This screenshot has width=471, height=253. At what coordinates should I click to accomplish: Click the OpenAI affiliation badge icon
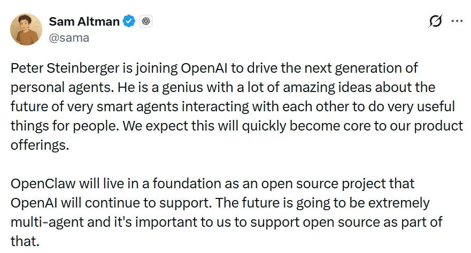click(x=145, y=21)
